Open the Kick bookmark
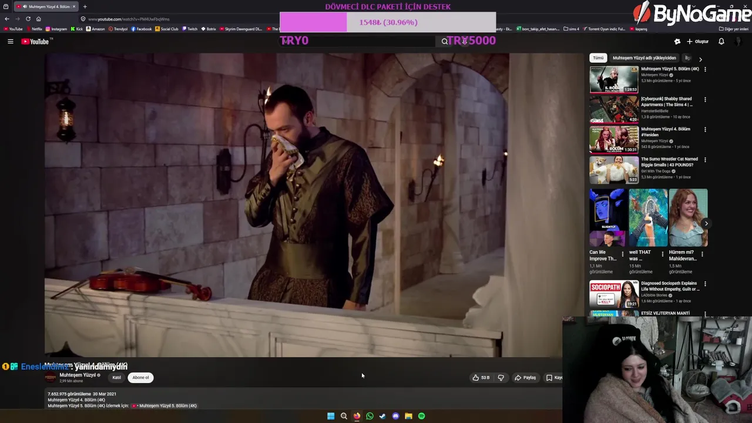The image size is (752, 423). coord(77,29)
